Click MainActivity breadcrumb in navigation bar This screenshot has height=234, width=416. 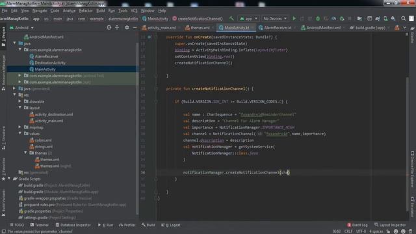(155, 19)
